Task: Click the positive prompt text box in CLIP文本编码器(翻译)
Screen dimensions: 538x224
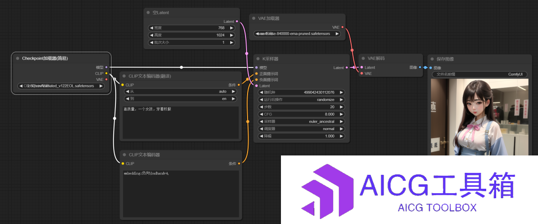Action: (x=180, y=123)
